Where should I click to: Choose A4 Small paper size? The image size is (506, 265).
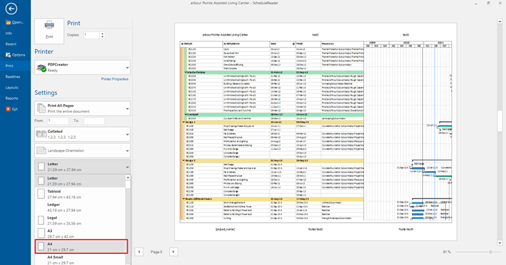click(x=80, y=260)
